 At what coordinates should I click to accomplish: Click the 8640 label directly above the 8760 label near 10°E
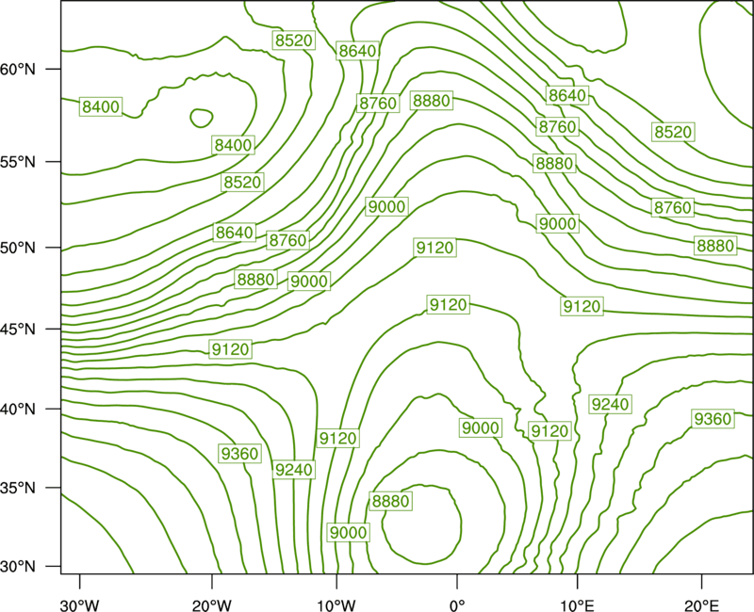tap(567, 96)
